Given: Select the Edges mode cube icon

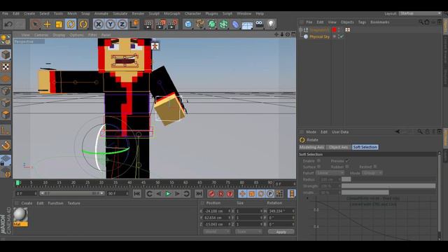Looking at the screenshot, I should tap(6, 103).
